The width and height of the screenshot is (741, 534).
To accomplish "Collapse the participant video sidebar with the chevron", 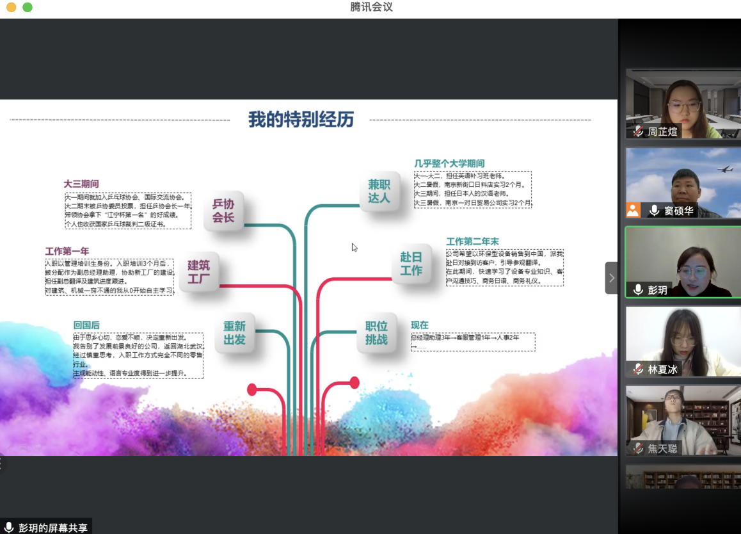I will [611, 278].
